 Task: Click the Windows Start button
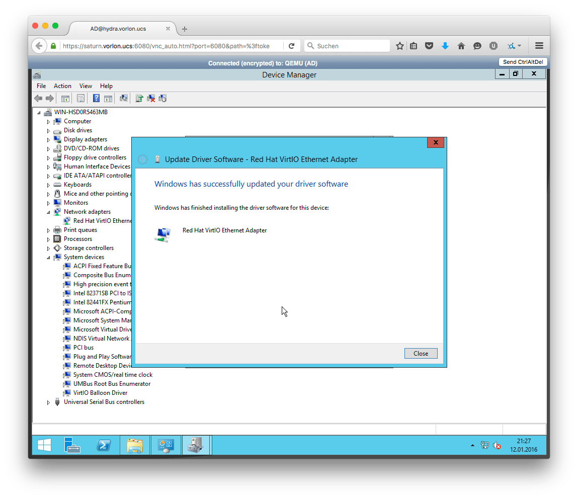[44, 445]
